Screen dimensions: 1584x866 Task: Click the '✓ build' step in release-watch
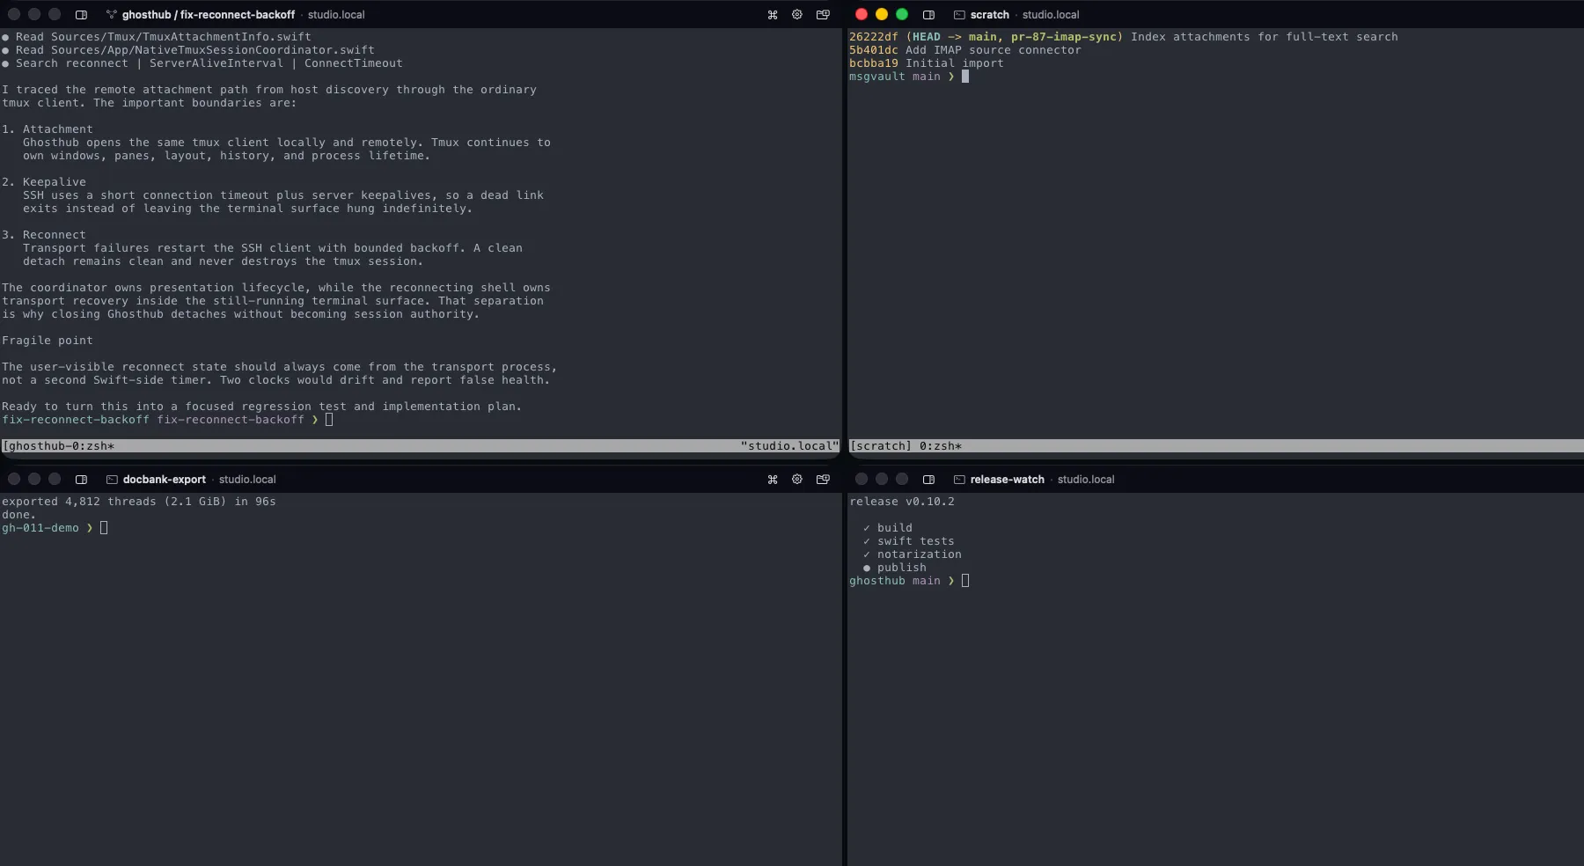888,528
